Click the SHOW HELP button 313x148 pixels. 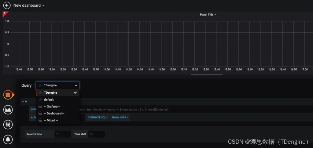(120, 117)
